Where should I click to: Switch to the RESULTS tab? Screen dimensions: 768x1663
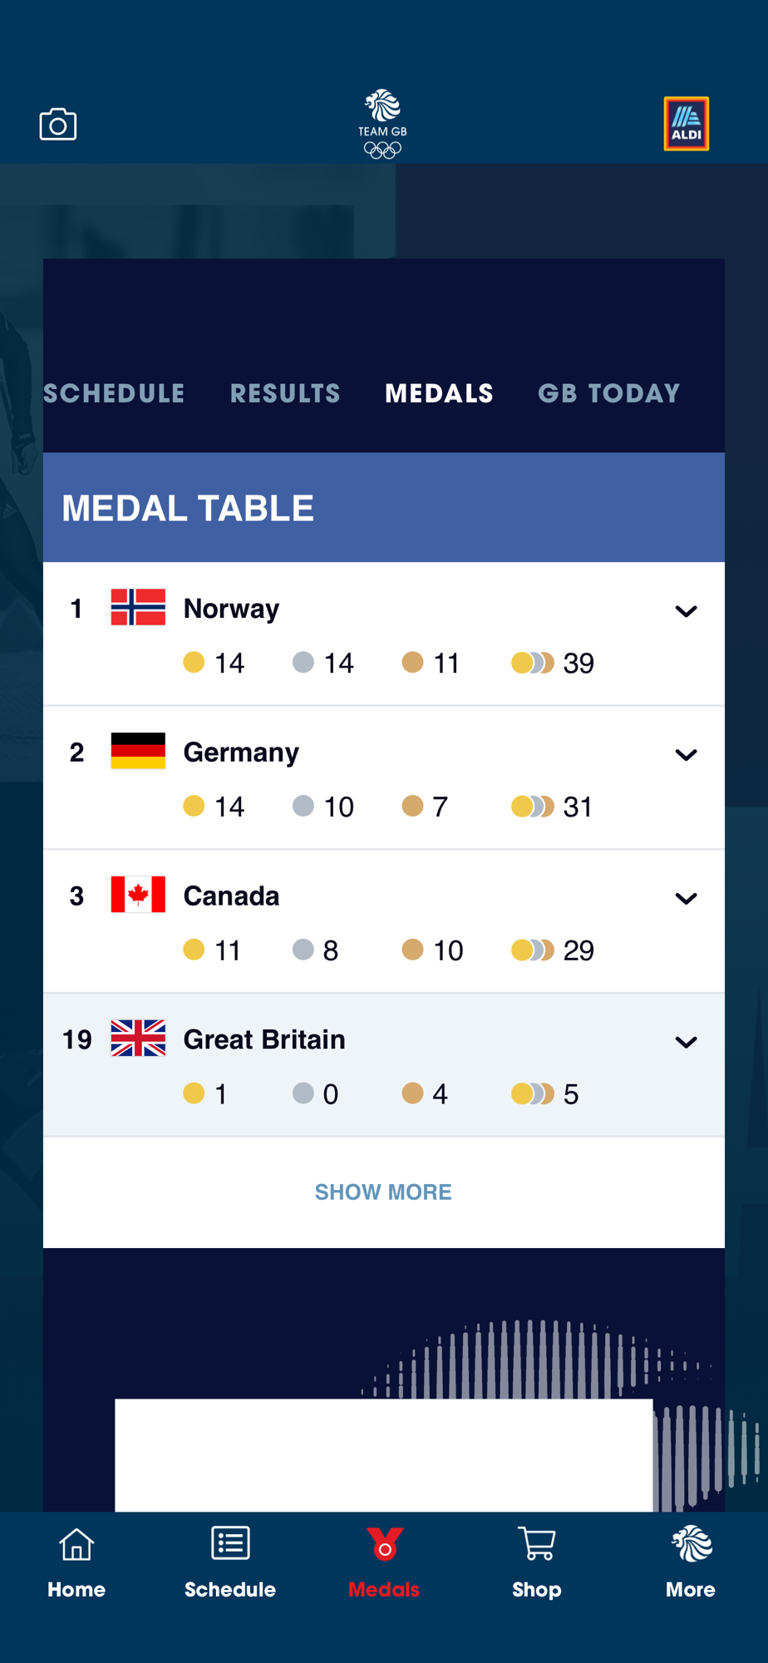tap(285, 393)
